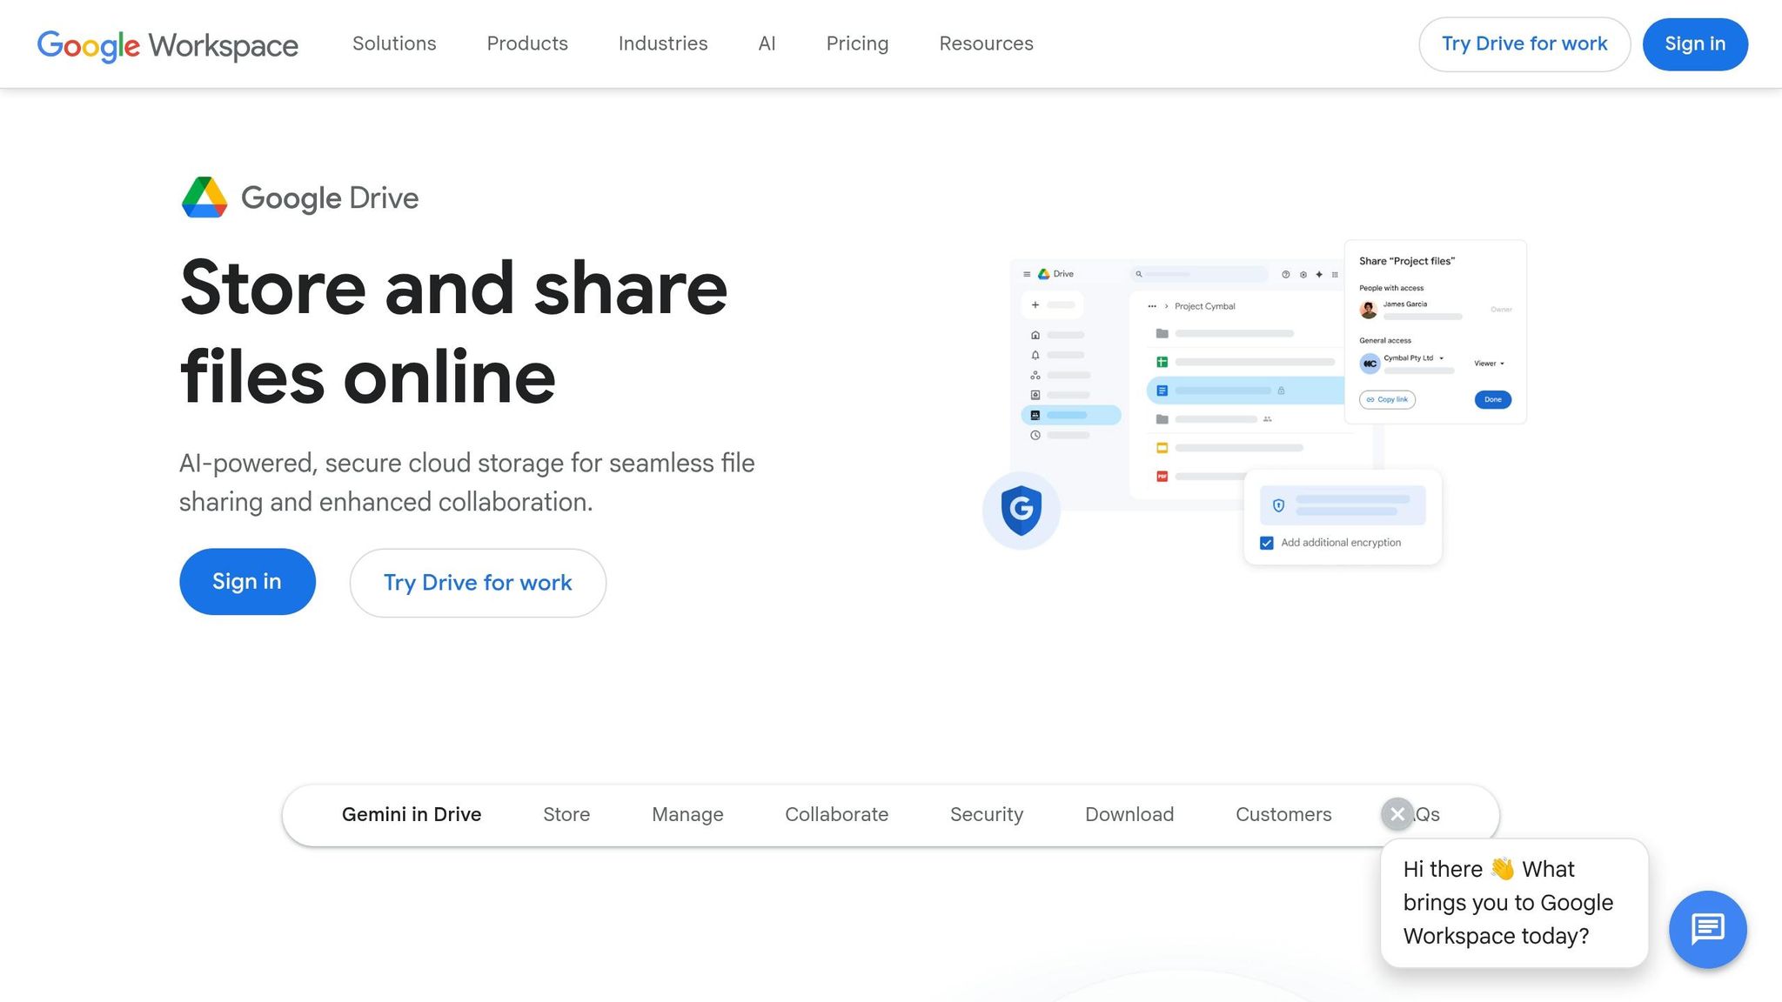Click the yellow Slides file icon
The width and height of the screenshot is (1782, 1002).
(x=1162, y=448)
